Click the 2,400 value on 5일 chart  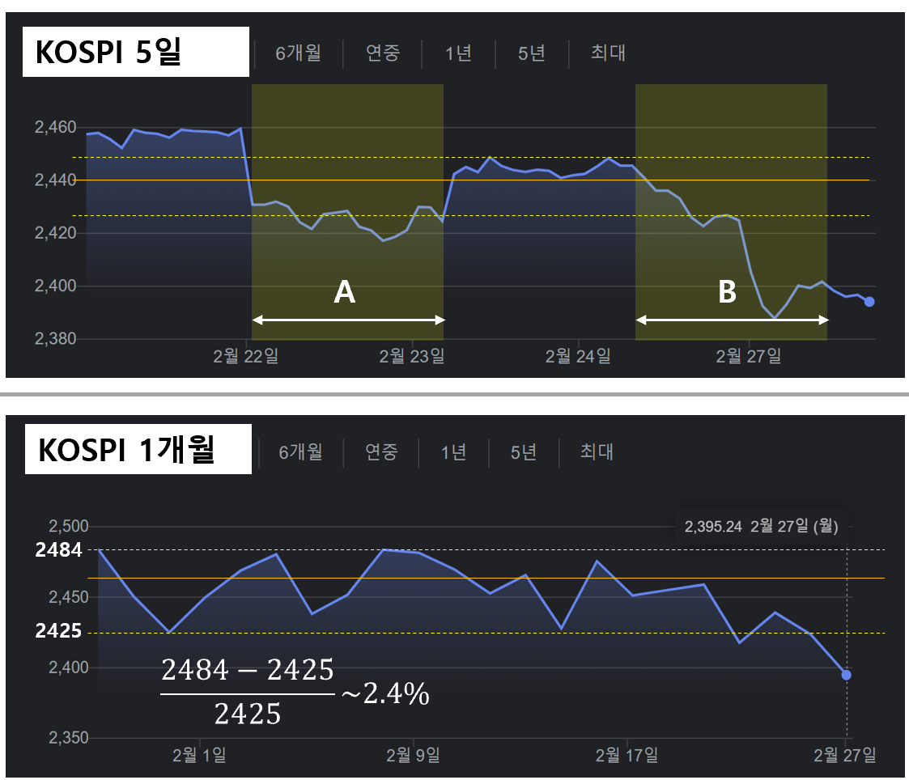click(56, 286)
